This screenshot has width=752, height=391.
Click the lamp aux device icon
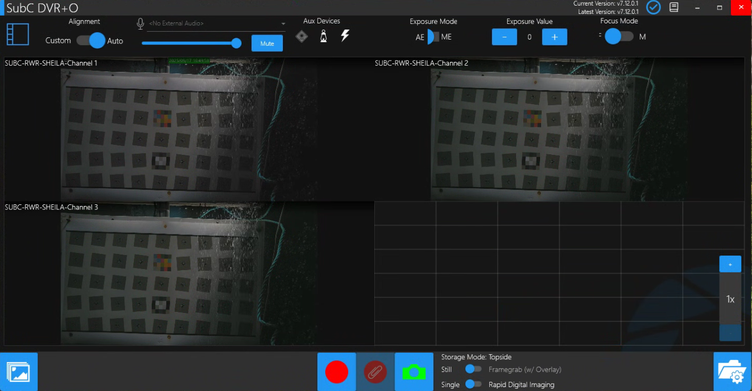click(323, 37)
